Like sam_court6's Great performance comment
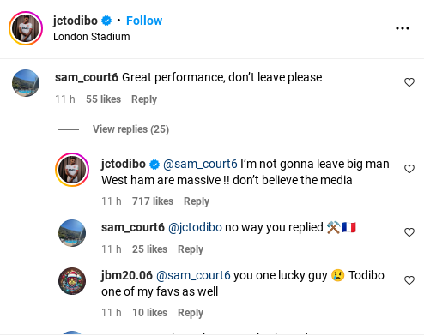This screenshot has width=424, height=336. 409,82
